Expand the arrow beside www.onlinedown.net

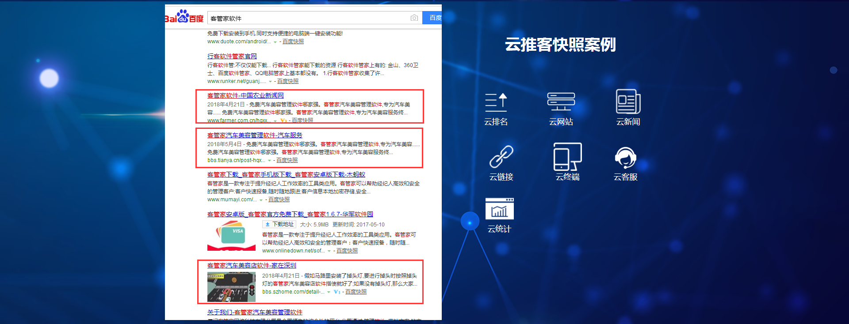point(329,251)
